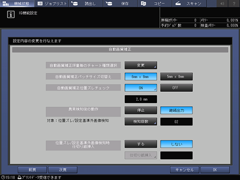Click the キャンセル button
This screenshot has width=240, height=180.
point(184,170)
